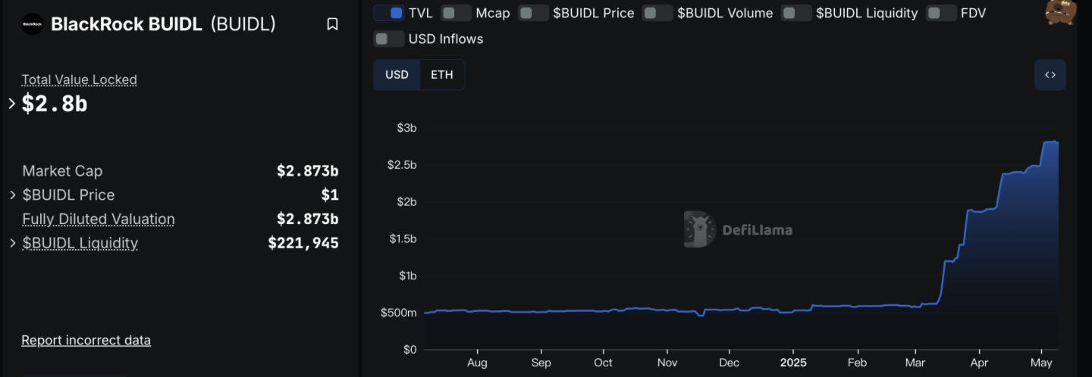Click the Fully Diluted Valuation label
This screenshot has height=377, width=1092.
tap(99, 219)
